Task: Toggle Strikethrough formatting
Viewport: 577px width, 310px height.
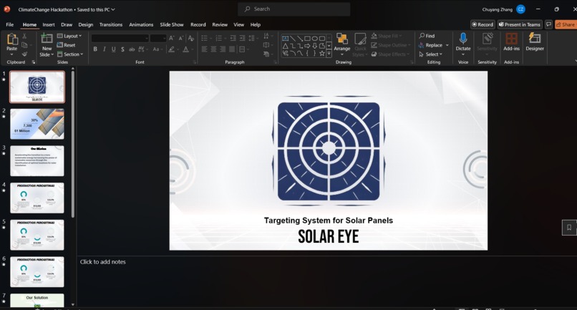Action: [132, 49]
